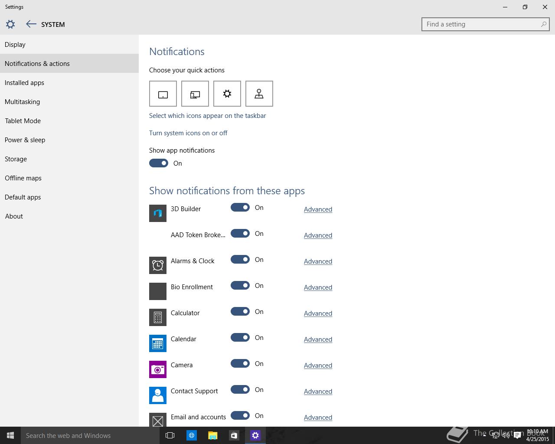
Task: Open the Action Center notification icon
Action: coord(517,436)
